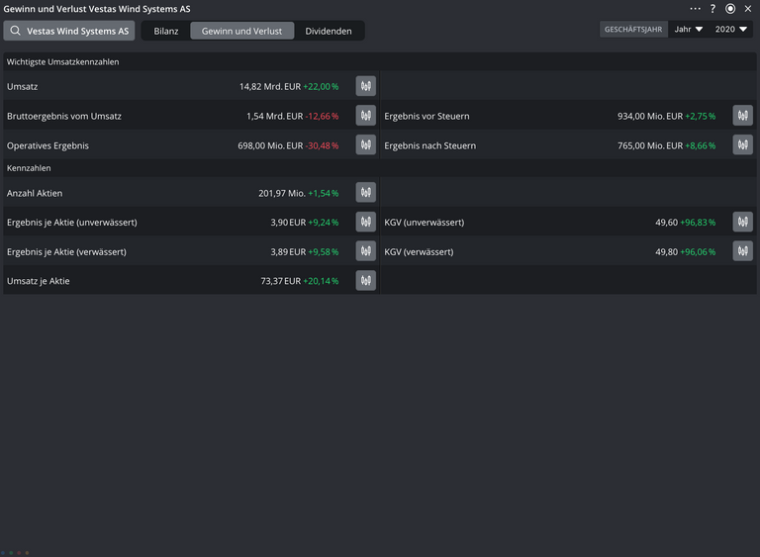The height and width of the screenshot is (557, 760).
Task: Open chart icon for Umsatz row
Action: point(365,86)
